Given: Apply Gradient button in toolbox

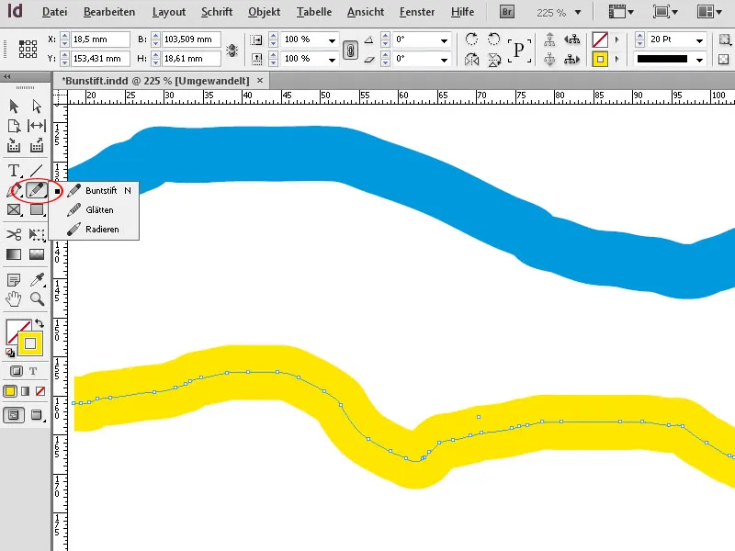Looking at the screenshot, I should pyautogui.click(x=26, y=391).
